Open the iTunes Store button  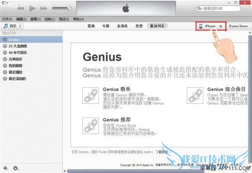point(238,26)
